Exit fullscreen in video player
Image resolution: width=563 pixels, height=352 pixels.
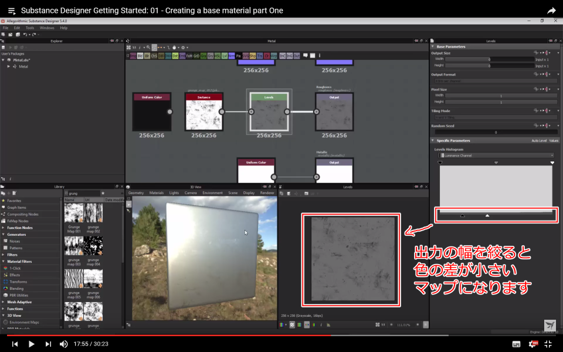click(x=548, y=344)
